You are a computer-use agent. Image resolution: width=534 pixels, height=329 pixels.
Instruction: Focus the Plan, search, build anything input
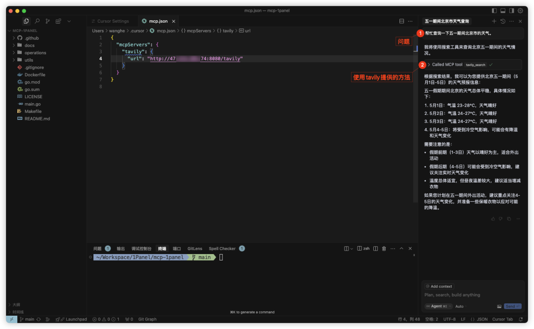[473, 295]
